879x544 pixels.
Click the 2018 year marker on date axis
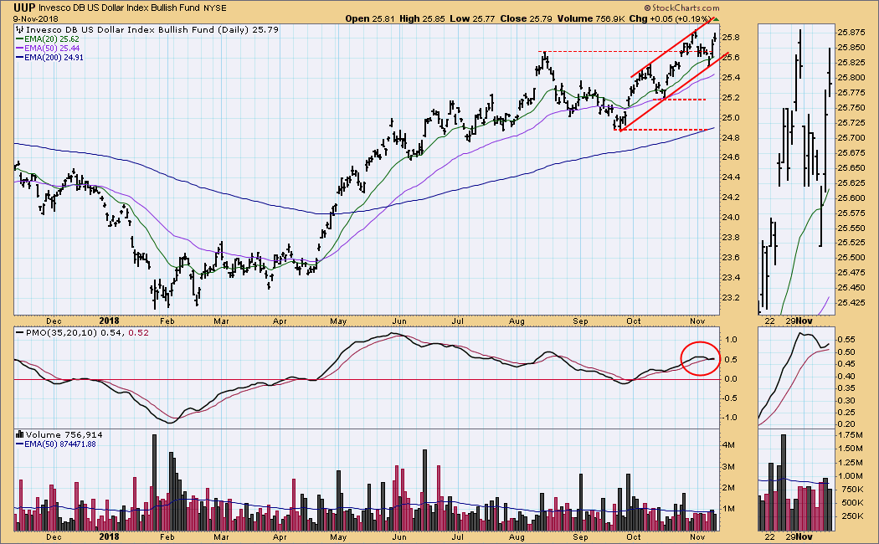coord(111,321)
